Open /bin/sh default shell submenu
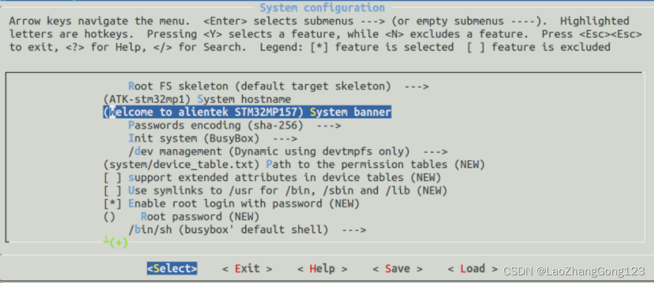Screen dimensions: 654x283 point(247,230)
